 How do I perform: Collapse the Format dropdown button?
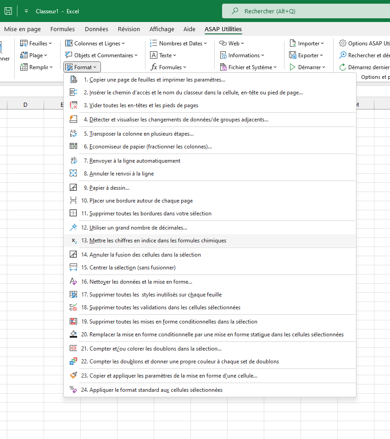[82, 67]
